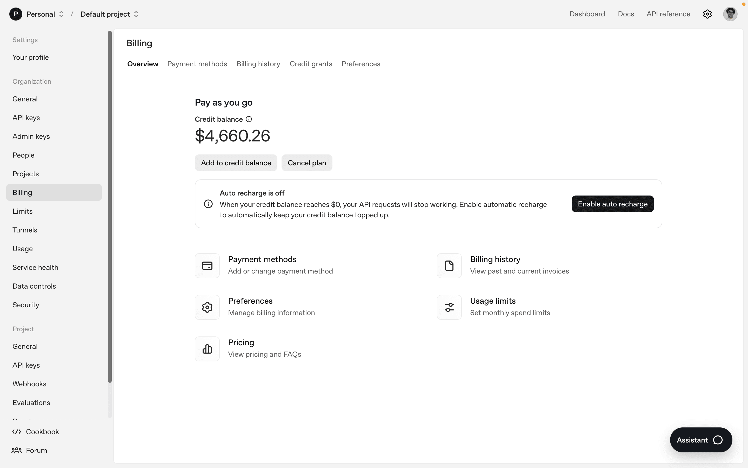Screen dimensions: 748x468
Task: Click the sidebar vertical scrollbar
Action: (110, 206)
